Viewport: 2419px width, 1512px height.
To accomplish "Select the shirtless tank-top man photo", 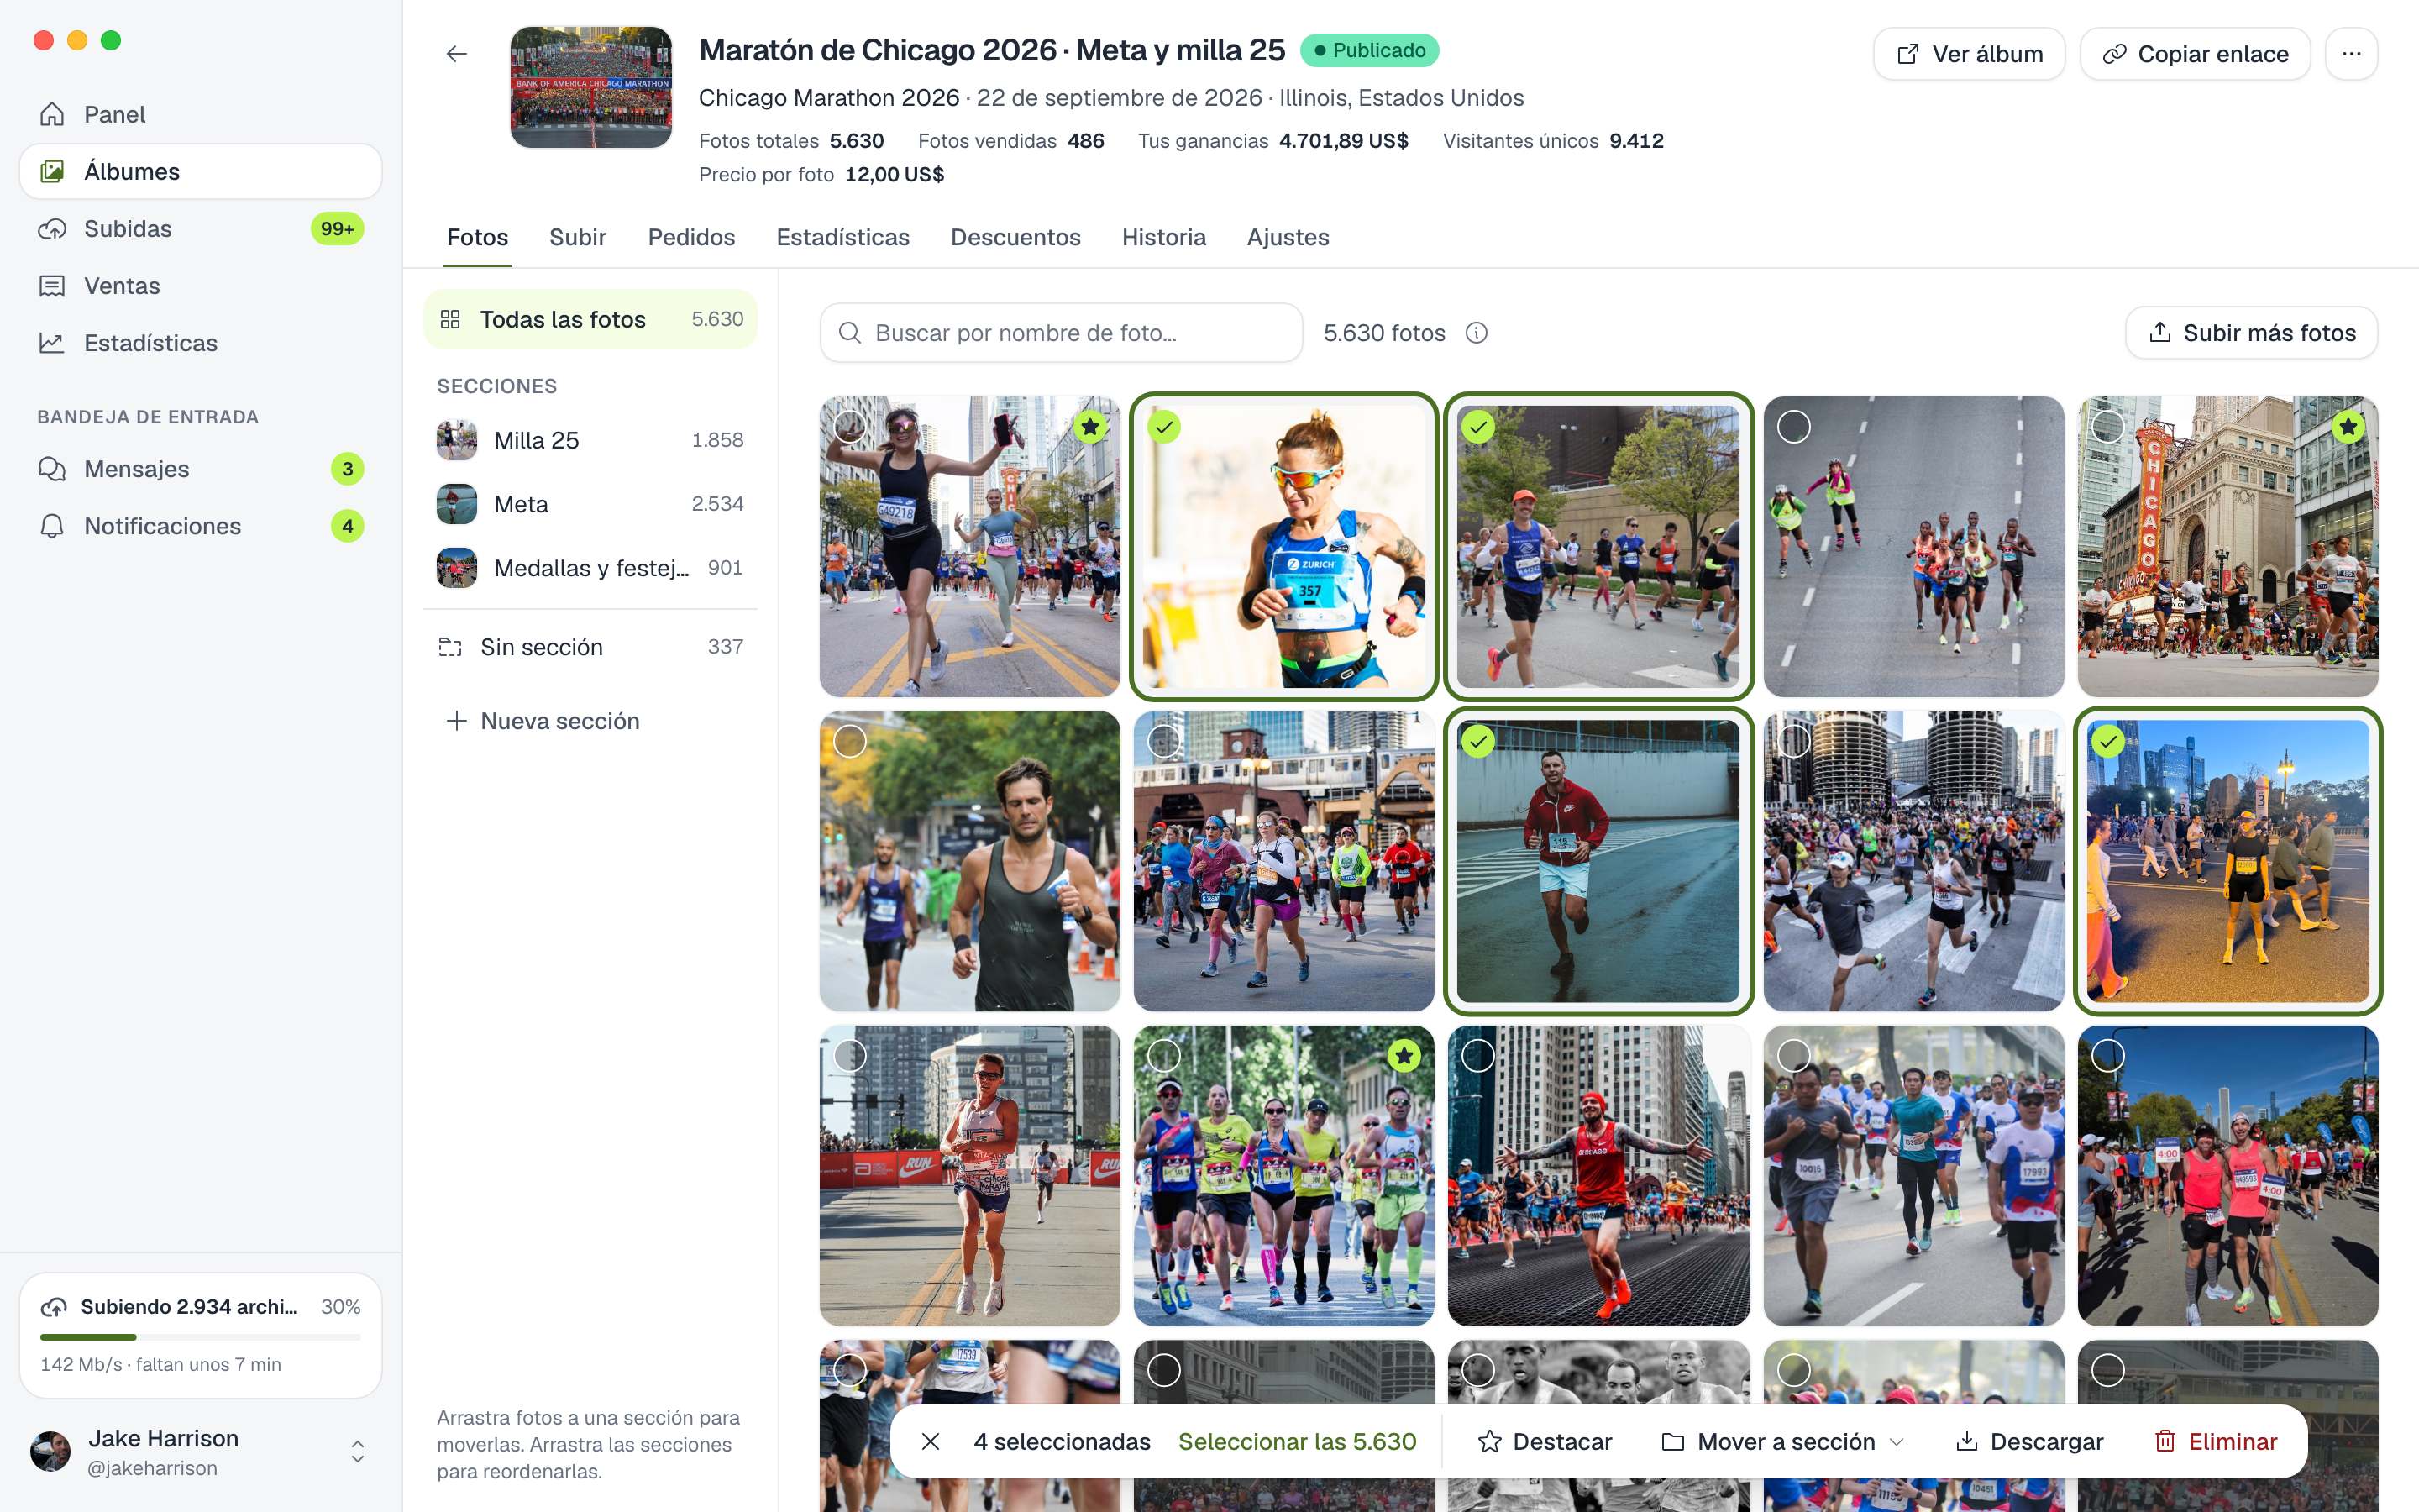I will coord(850,741).
